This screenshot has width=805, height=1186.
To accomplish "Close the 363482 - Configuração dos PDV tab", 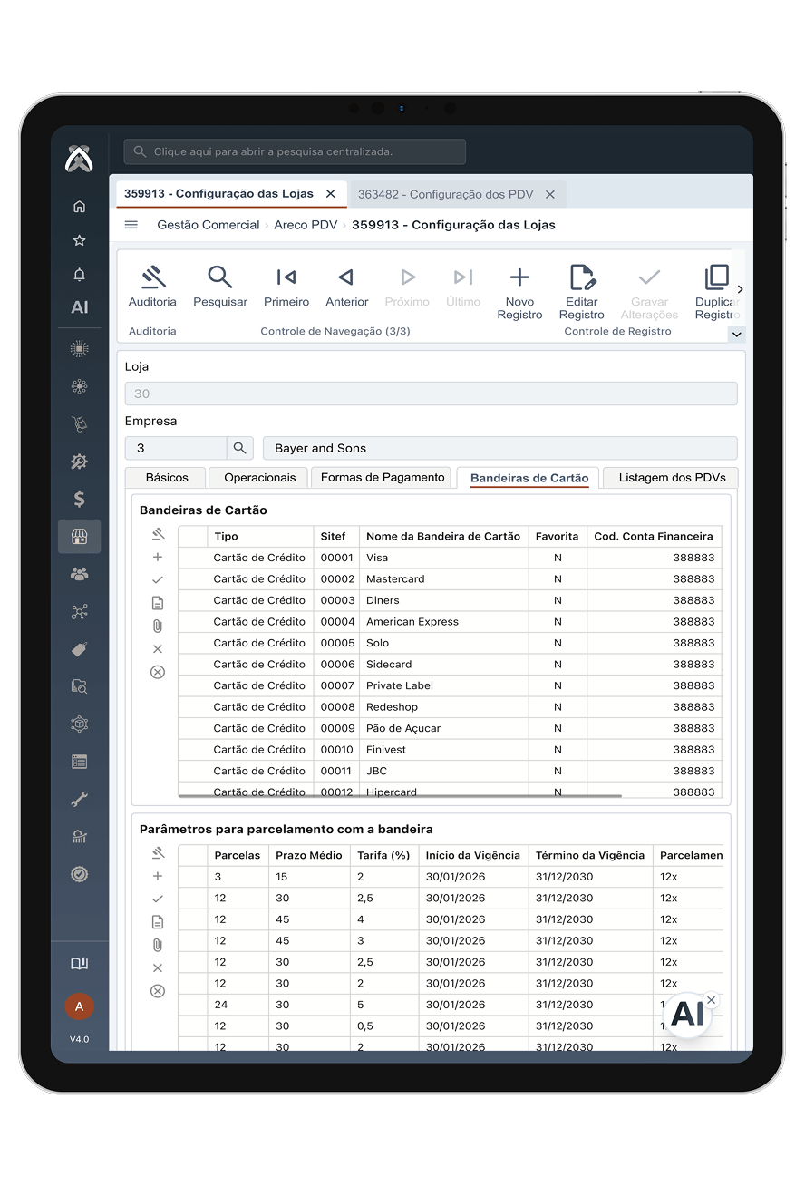I will point(550,194).
